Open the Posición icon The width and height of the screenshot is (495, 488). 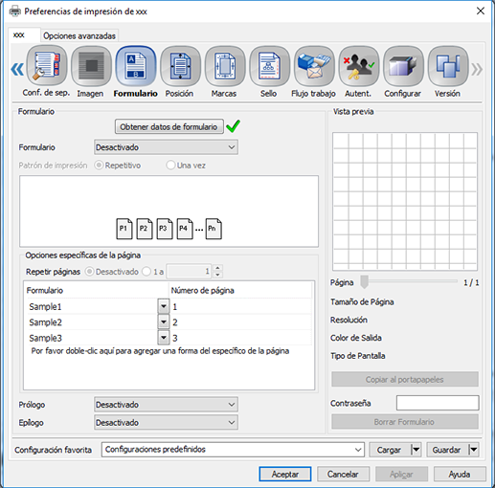click(x=180, y=66)
